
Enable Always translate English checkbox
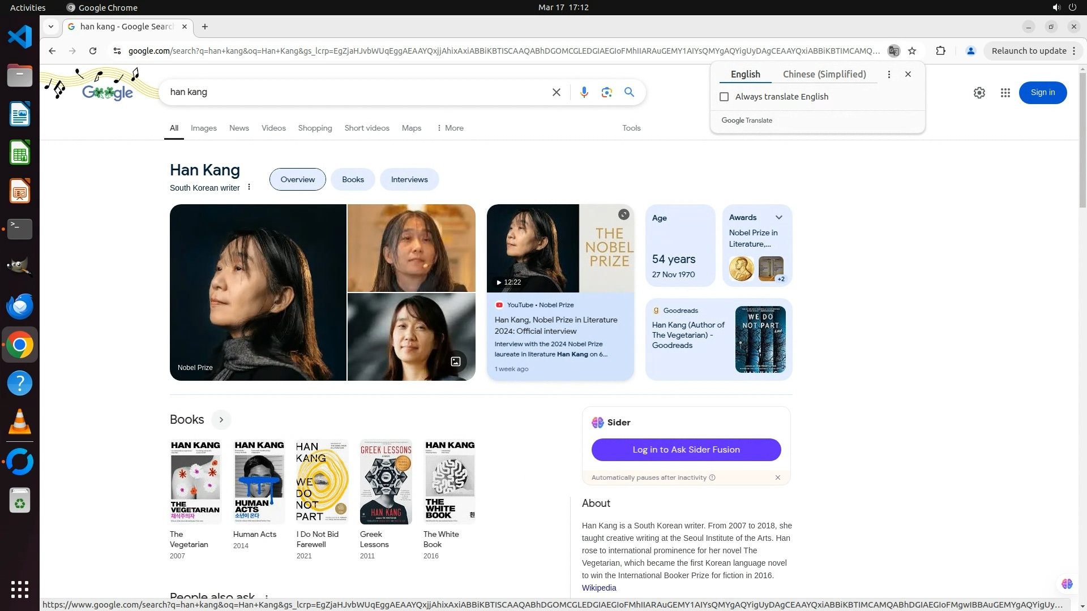point(724,97)
